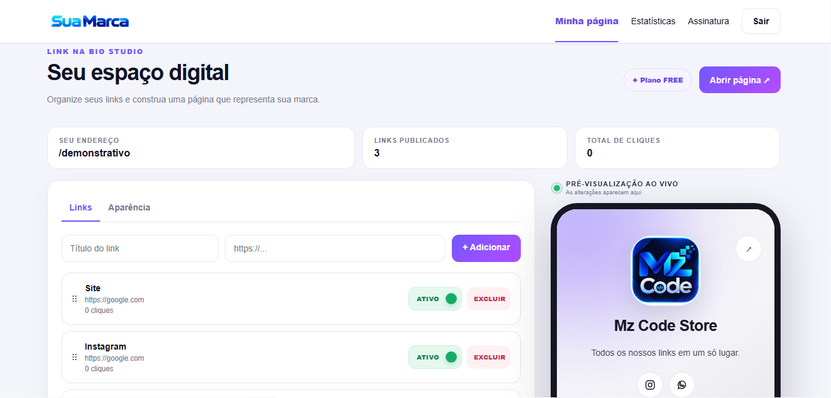The height and width of the screenshot is (398, 831).
Task: Click the Abrir página button
Action: pyautogui.click(x=740, y=80)
